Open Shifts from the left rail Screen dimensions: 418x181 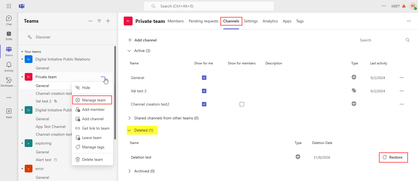pyautogui.click(x=9, y=34)
